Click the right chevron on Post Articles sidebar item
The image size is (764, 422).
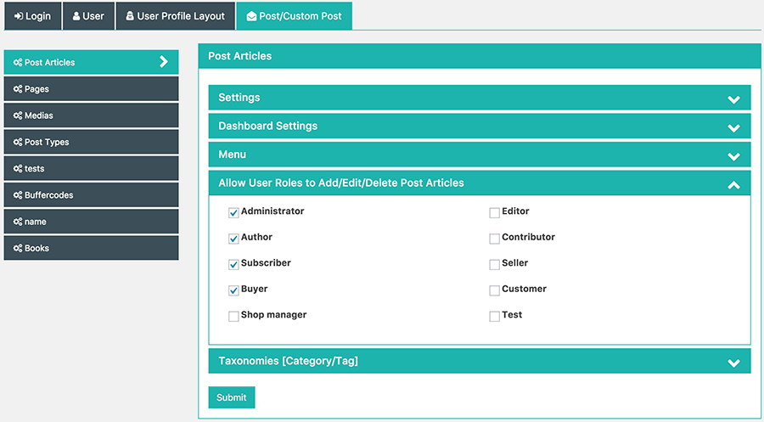164,61
